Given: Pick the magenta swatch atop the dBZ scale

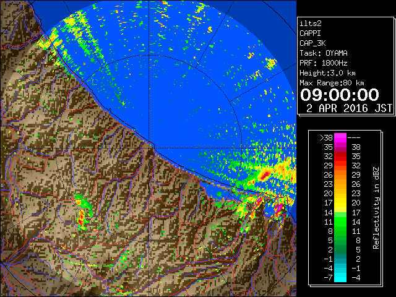Looking at the screenshot, I should tap(340, 137).
